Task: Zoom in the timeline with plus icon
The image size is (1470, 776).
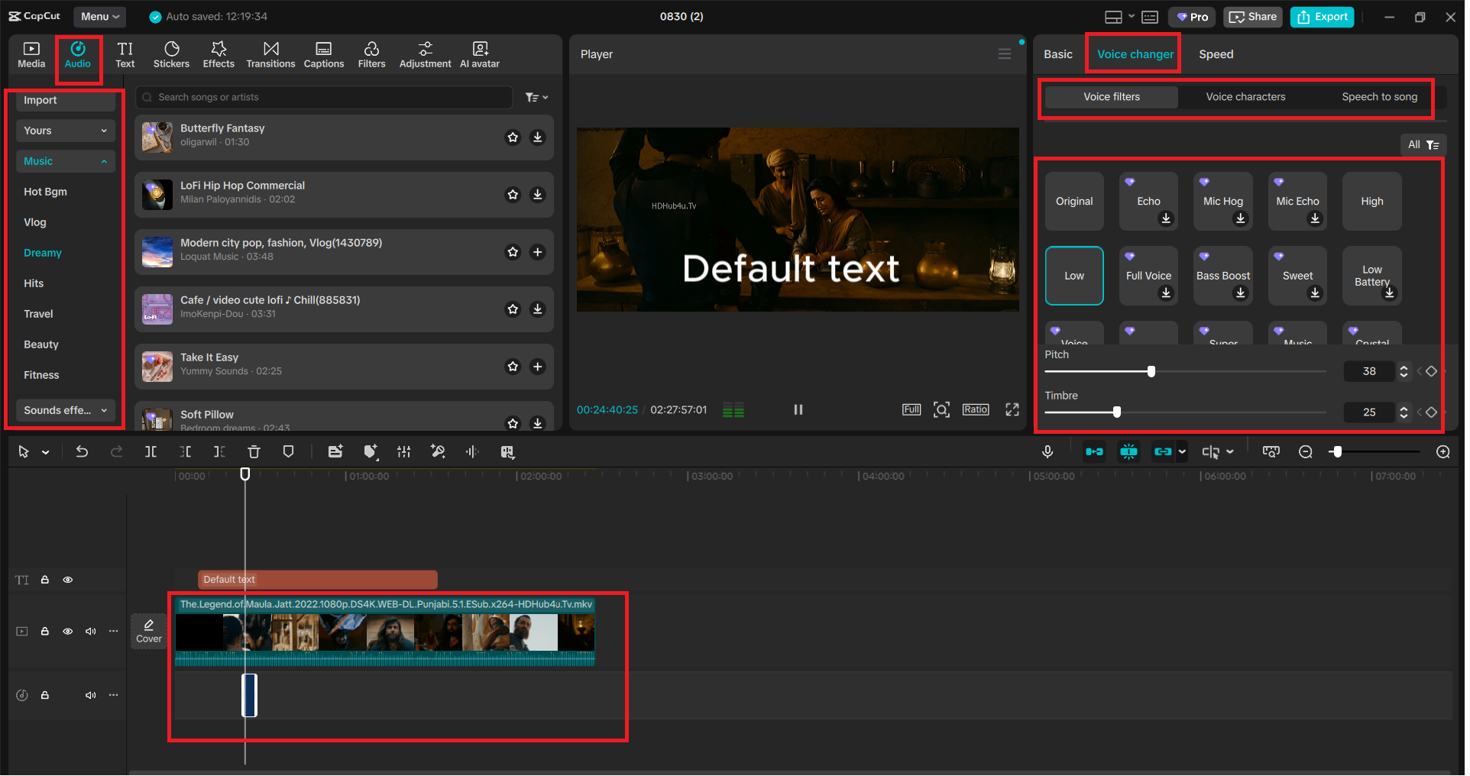Action: pyautogui.click(x=1443, y=452)
